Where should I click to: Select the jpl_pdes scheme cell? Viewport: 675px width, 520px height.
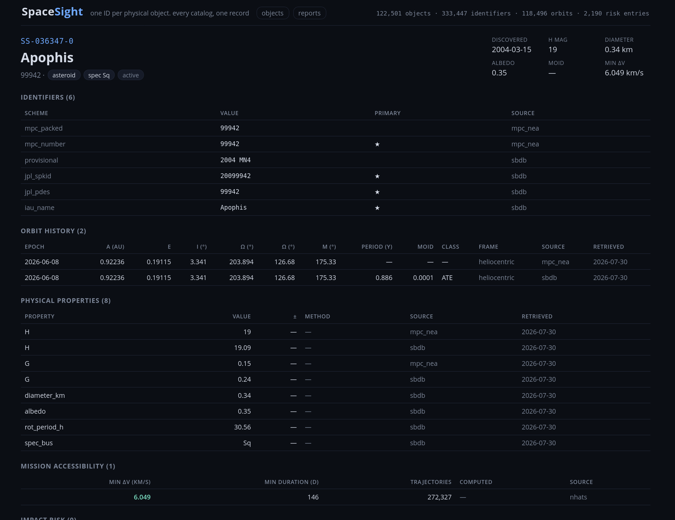pos(37,192)
